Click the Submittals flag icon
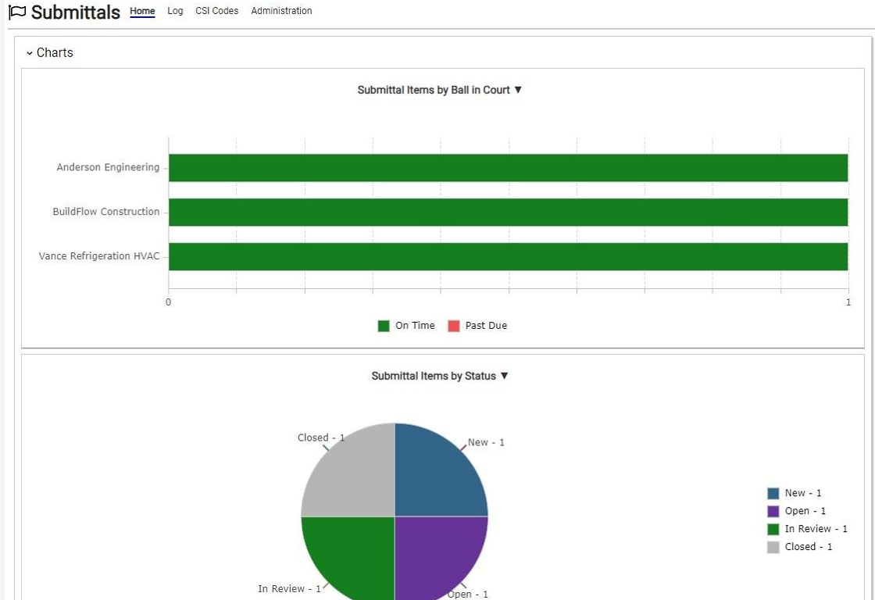The width and height of the screenshot is (875, 600). 17,12
